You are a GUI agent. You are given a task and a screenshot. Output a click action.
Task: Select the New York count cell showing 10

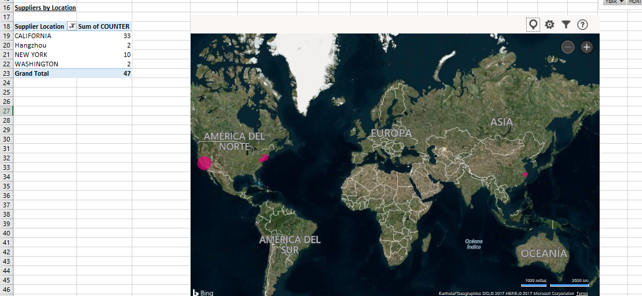tap(104, 55)
